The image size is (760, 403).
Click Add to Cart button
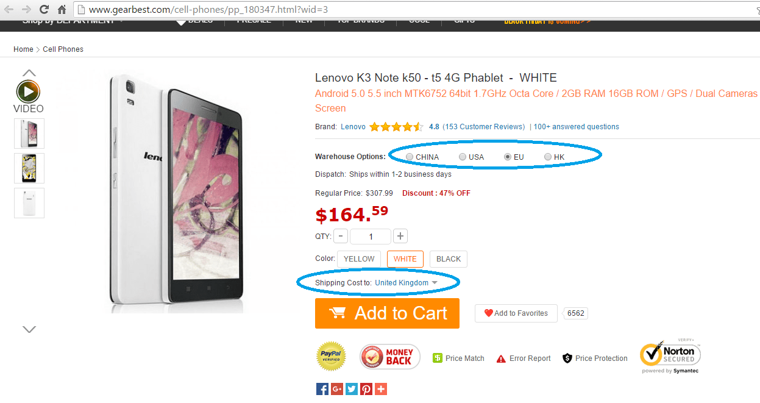coord(387,313)
